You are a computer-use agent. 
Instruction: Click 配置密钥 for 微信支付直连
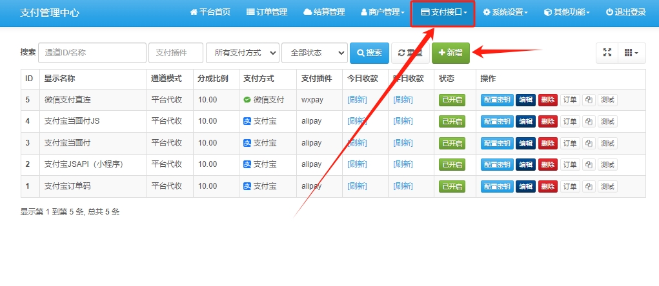point(497,100)
